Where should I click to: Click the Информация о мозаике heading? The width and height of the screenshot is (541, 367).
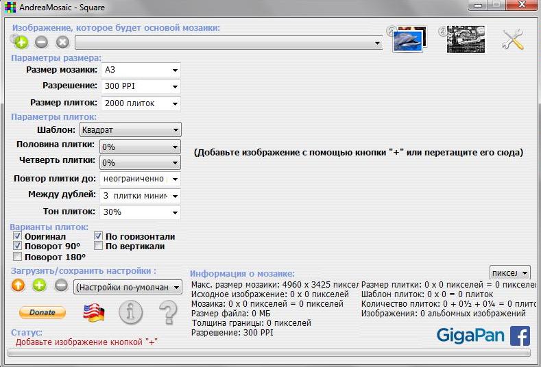click(x=242, y=274)
